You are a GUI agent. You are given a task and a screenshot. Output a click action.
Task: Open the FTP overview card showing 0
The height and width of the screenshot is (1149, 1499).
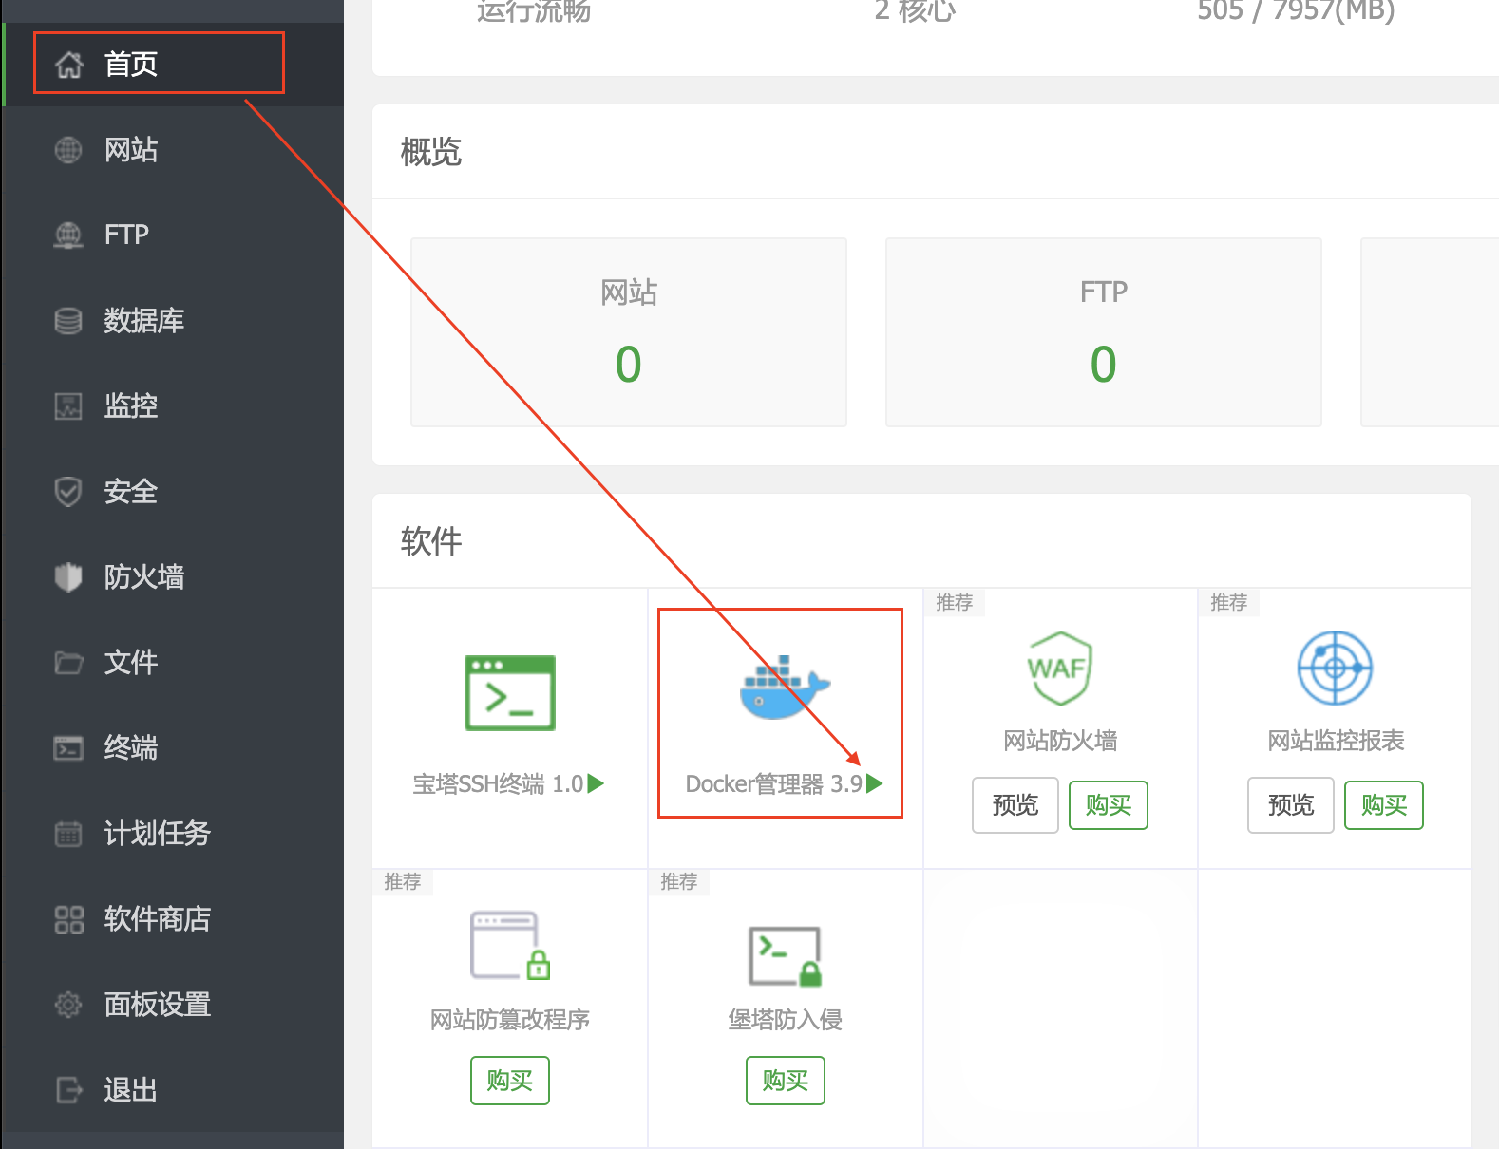(x=1103, y=332)
